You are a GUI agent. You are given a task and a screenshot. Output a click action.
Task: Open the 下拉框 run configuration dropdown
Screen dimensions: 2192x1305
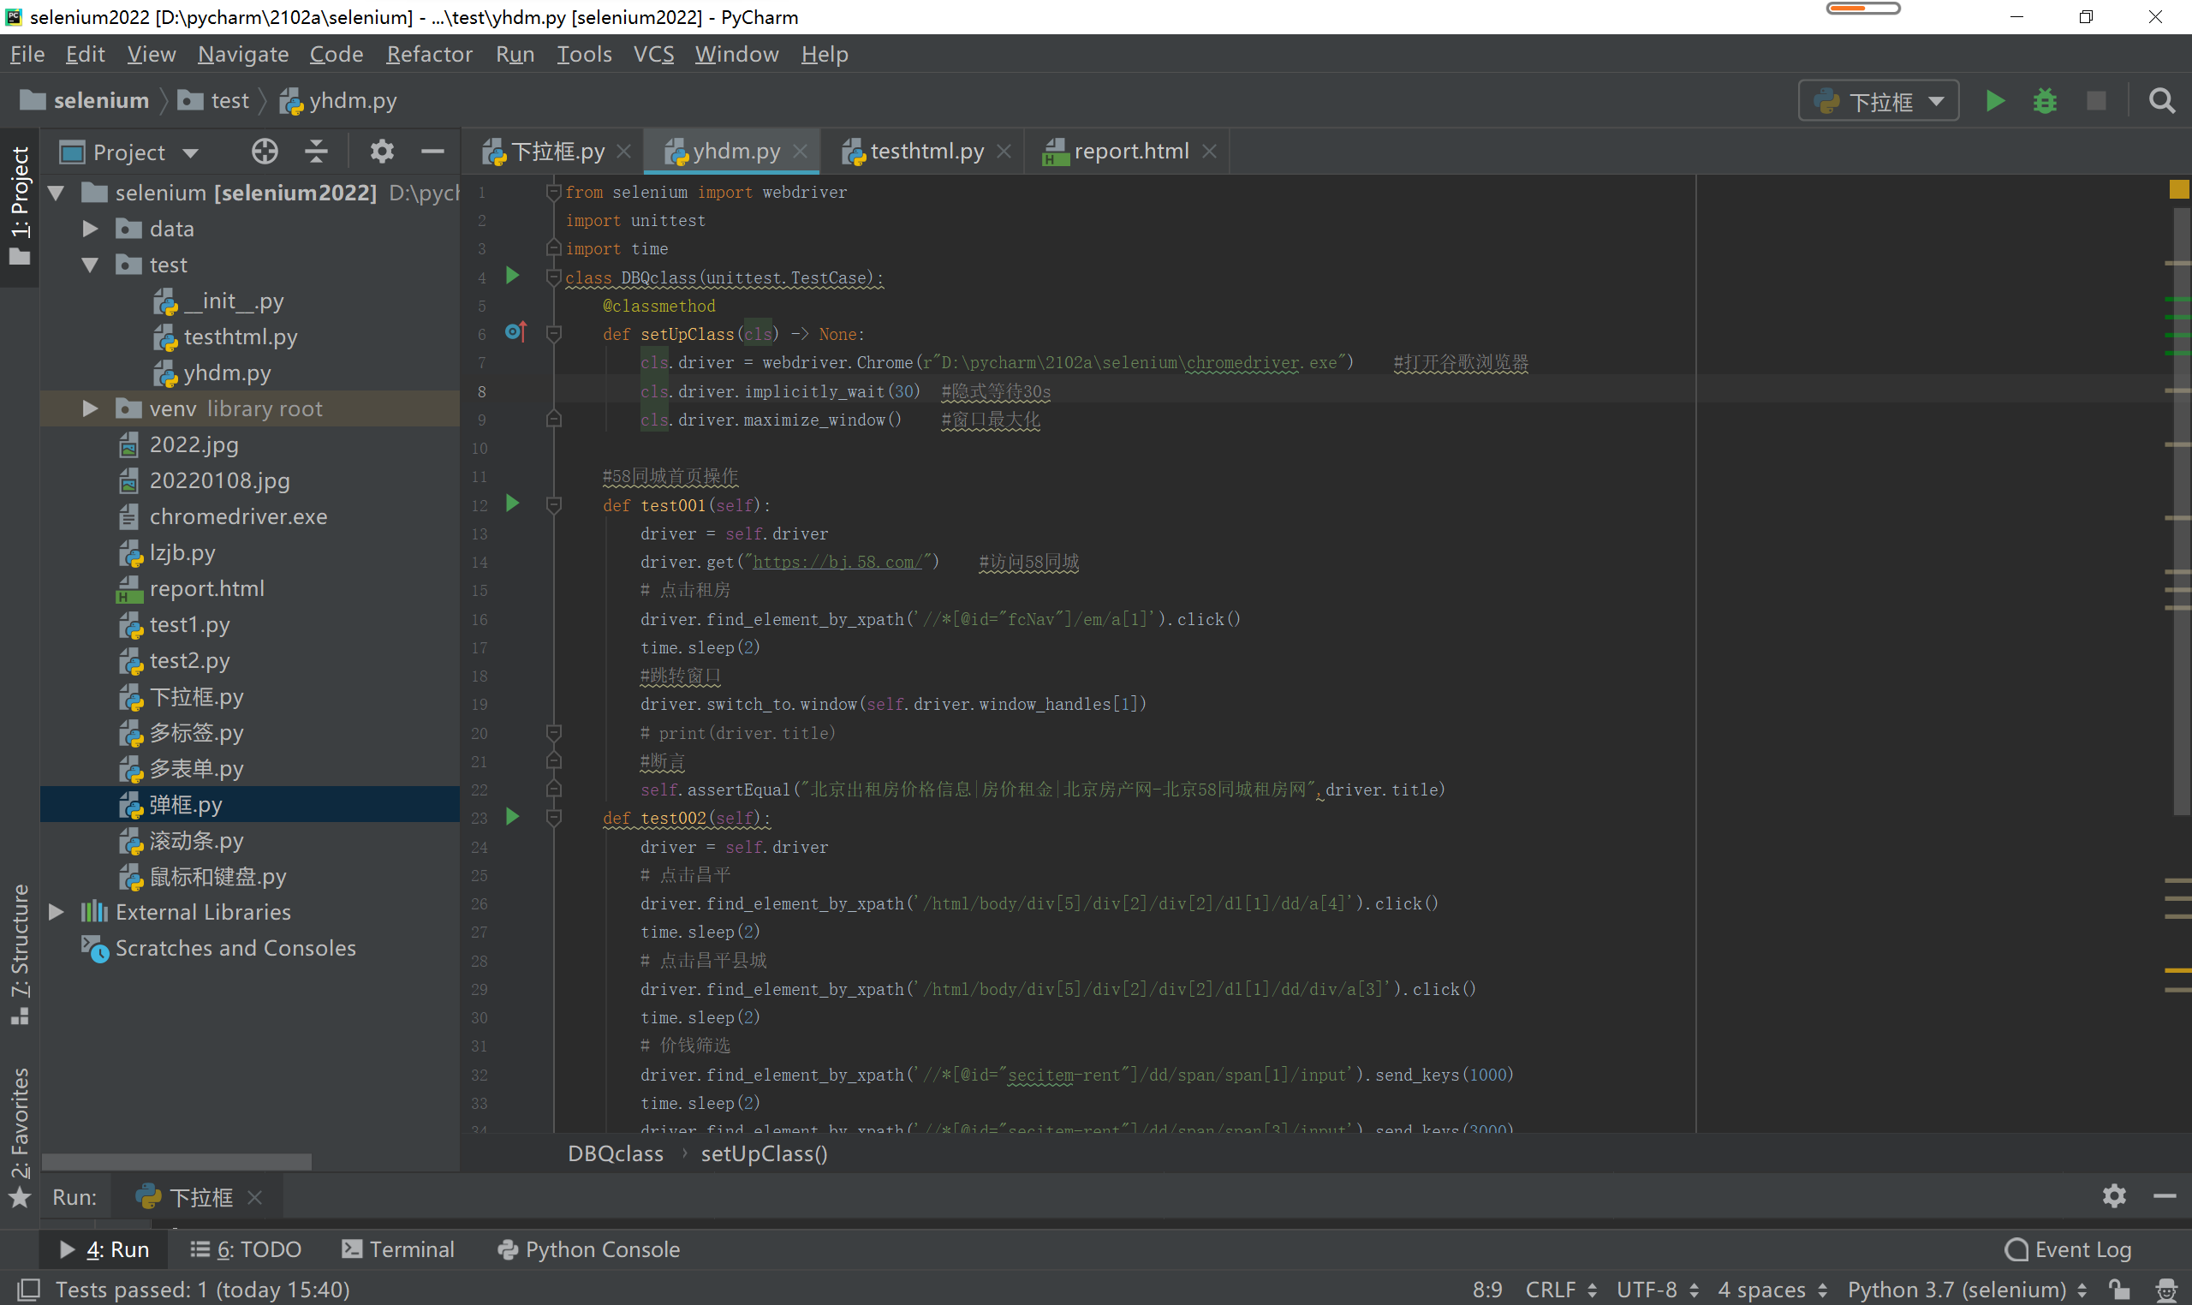coord(1879,101)
